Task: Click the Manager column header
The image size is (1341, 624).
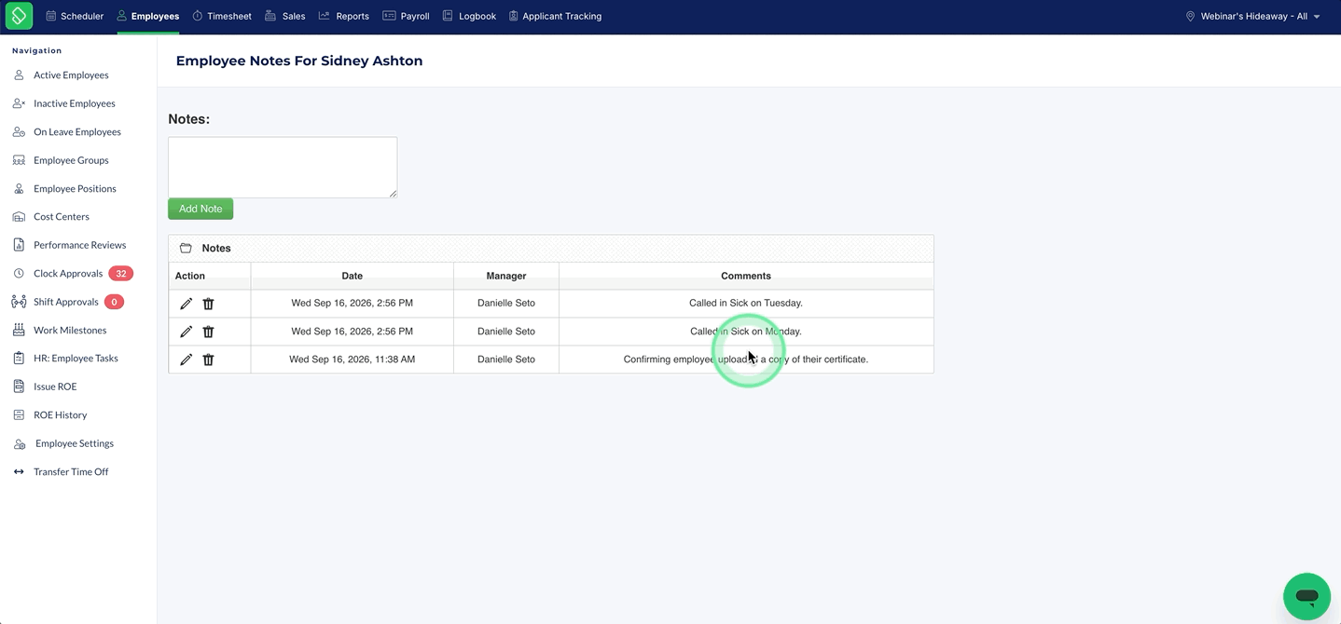Action: tap(506, 276)
